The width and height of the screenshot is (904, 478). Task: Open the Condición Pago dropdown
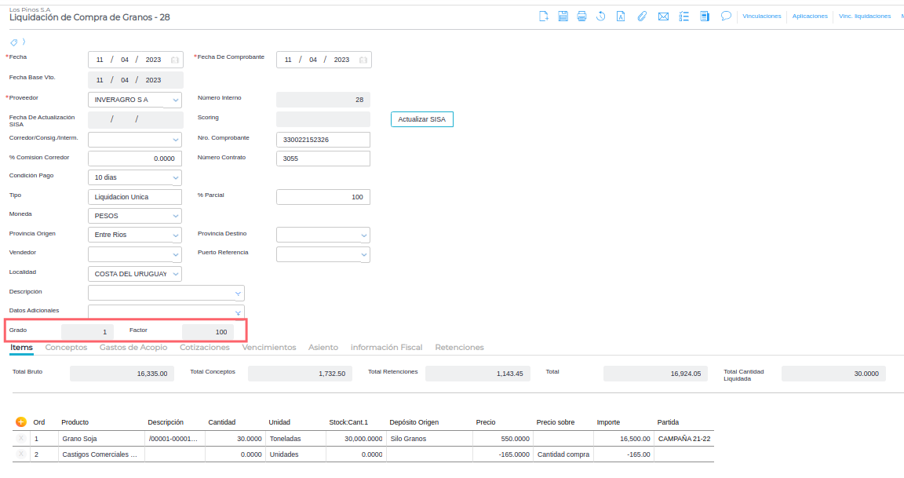pyautogui.click(x=175, y=178)
